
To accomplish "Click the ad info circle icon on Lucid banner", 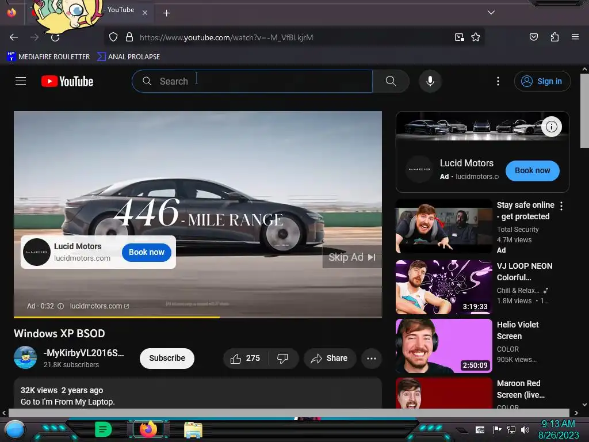I will (551, 127).
